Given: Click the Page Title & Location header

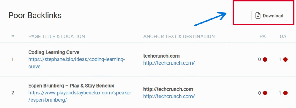Looking at the screenshot, I should pos(57,37).
